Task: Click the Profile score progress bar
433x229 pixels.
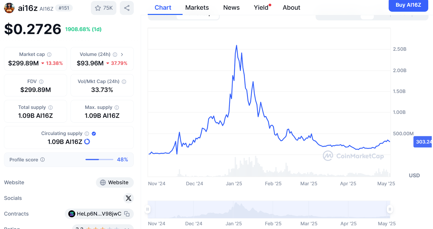Action: point(99,160)
